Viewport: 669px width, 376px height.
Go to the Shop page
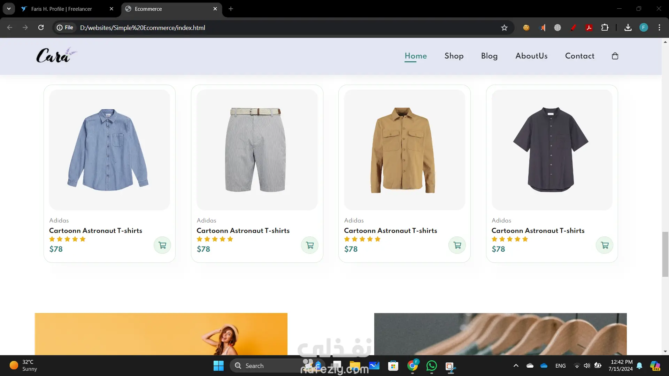click(454, 56)
